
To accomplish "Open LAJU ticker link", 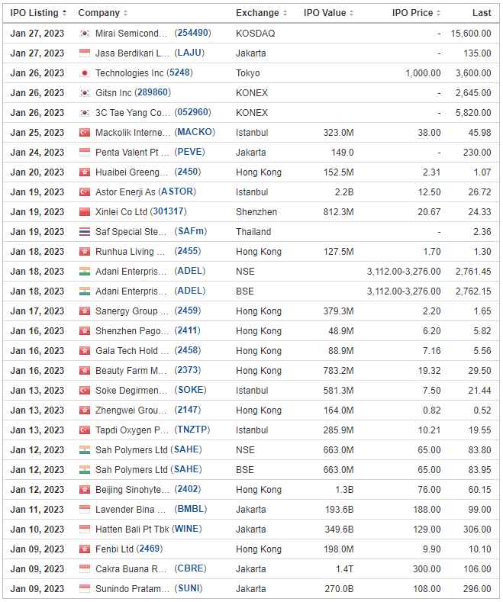I will coord(189,53).
